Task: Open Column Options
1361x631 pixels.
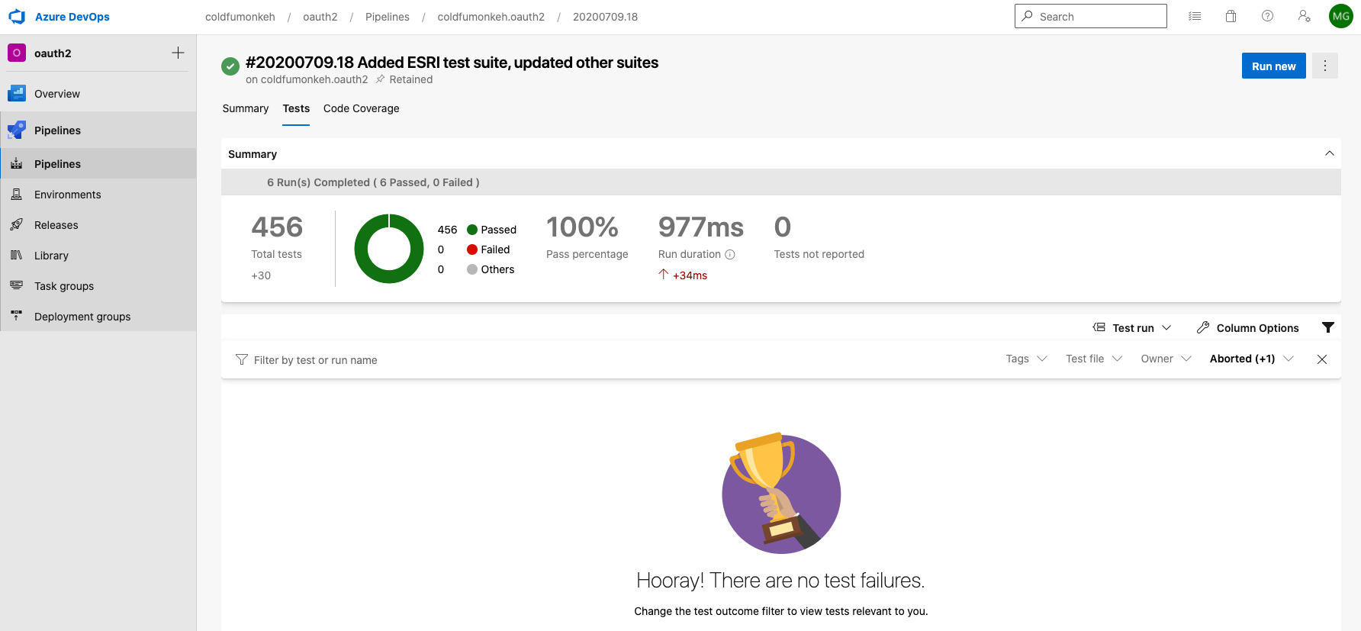Action: coord(1247,328)
